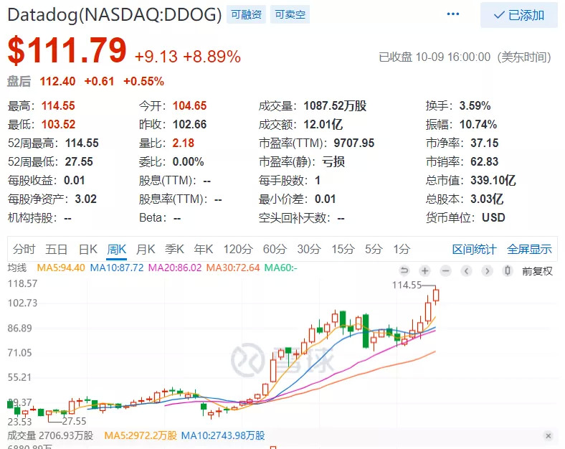Click the stock title Datadog(NASDAQ:DDOG)
This screenshot has width=565, height=449.
[x=115, y=15]
